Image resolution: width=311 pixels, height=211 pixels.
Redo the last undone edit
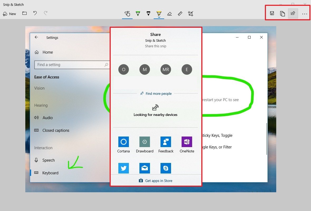(46, 13)
